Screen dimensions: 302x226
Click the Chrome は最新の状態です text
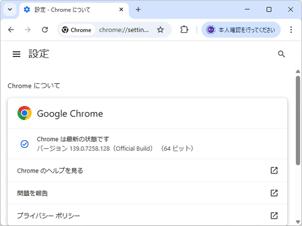(73, 139)
